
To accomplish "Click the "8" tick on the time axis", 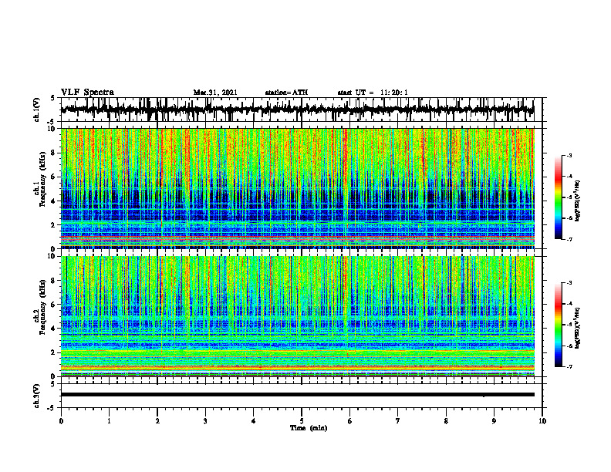I will pyautogui.click(x=446, y=421).
